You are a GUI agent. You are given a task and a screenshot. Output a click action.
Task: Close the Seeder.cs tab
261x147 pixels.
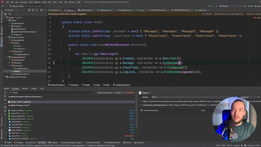coord(75,10)
